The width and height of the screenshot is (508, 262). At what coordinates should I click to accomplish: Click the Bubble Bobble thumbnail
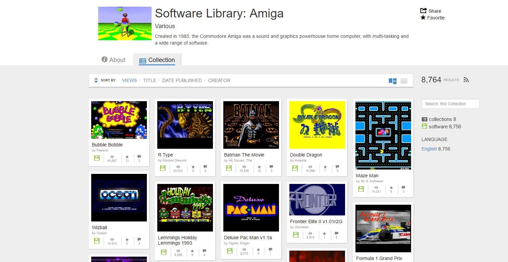(119, 120)
